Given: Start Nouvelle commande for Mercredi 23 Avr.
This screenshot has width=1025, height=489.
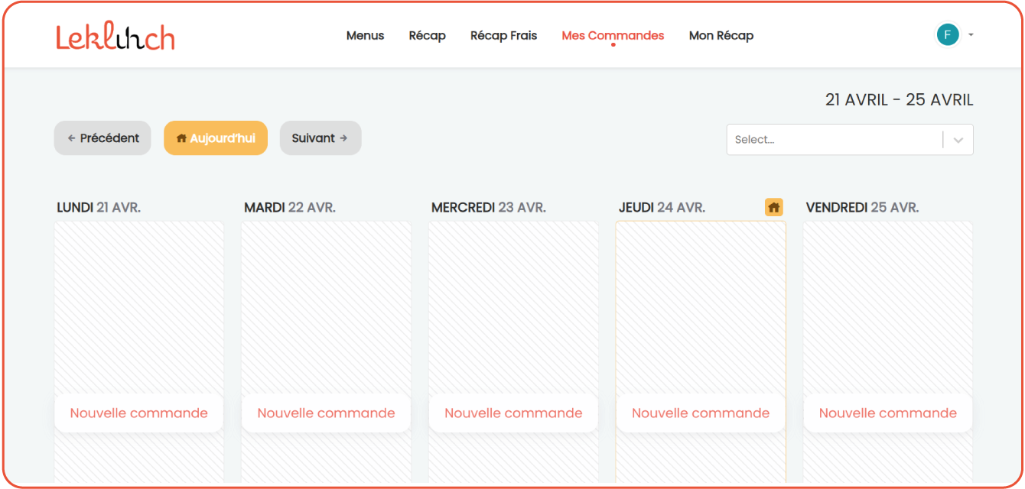Looking at the screenshot, I should [513, 413].
